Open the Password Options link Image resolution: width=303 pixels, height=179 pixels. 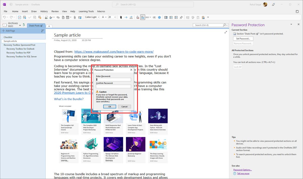(x=242, y=170)
